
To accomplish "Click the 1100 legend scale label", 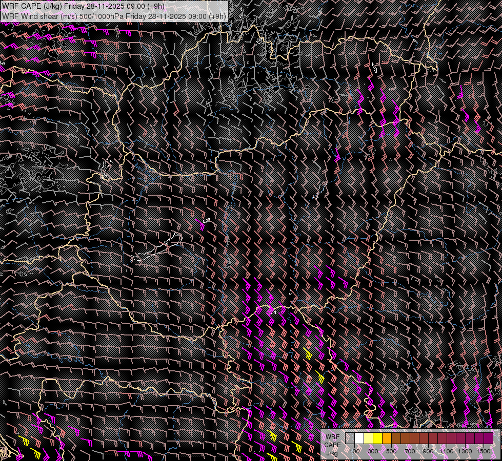I will click(x=447, y=451).
